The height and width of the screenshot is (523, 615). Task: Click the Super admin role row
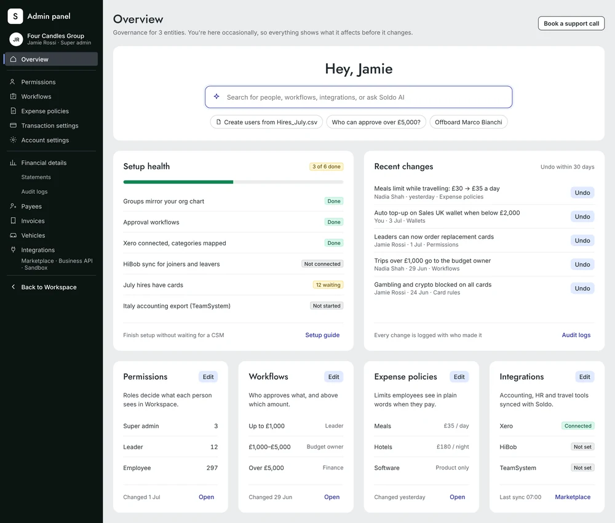coord(170,426)
